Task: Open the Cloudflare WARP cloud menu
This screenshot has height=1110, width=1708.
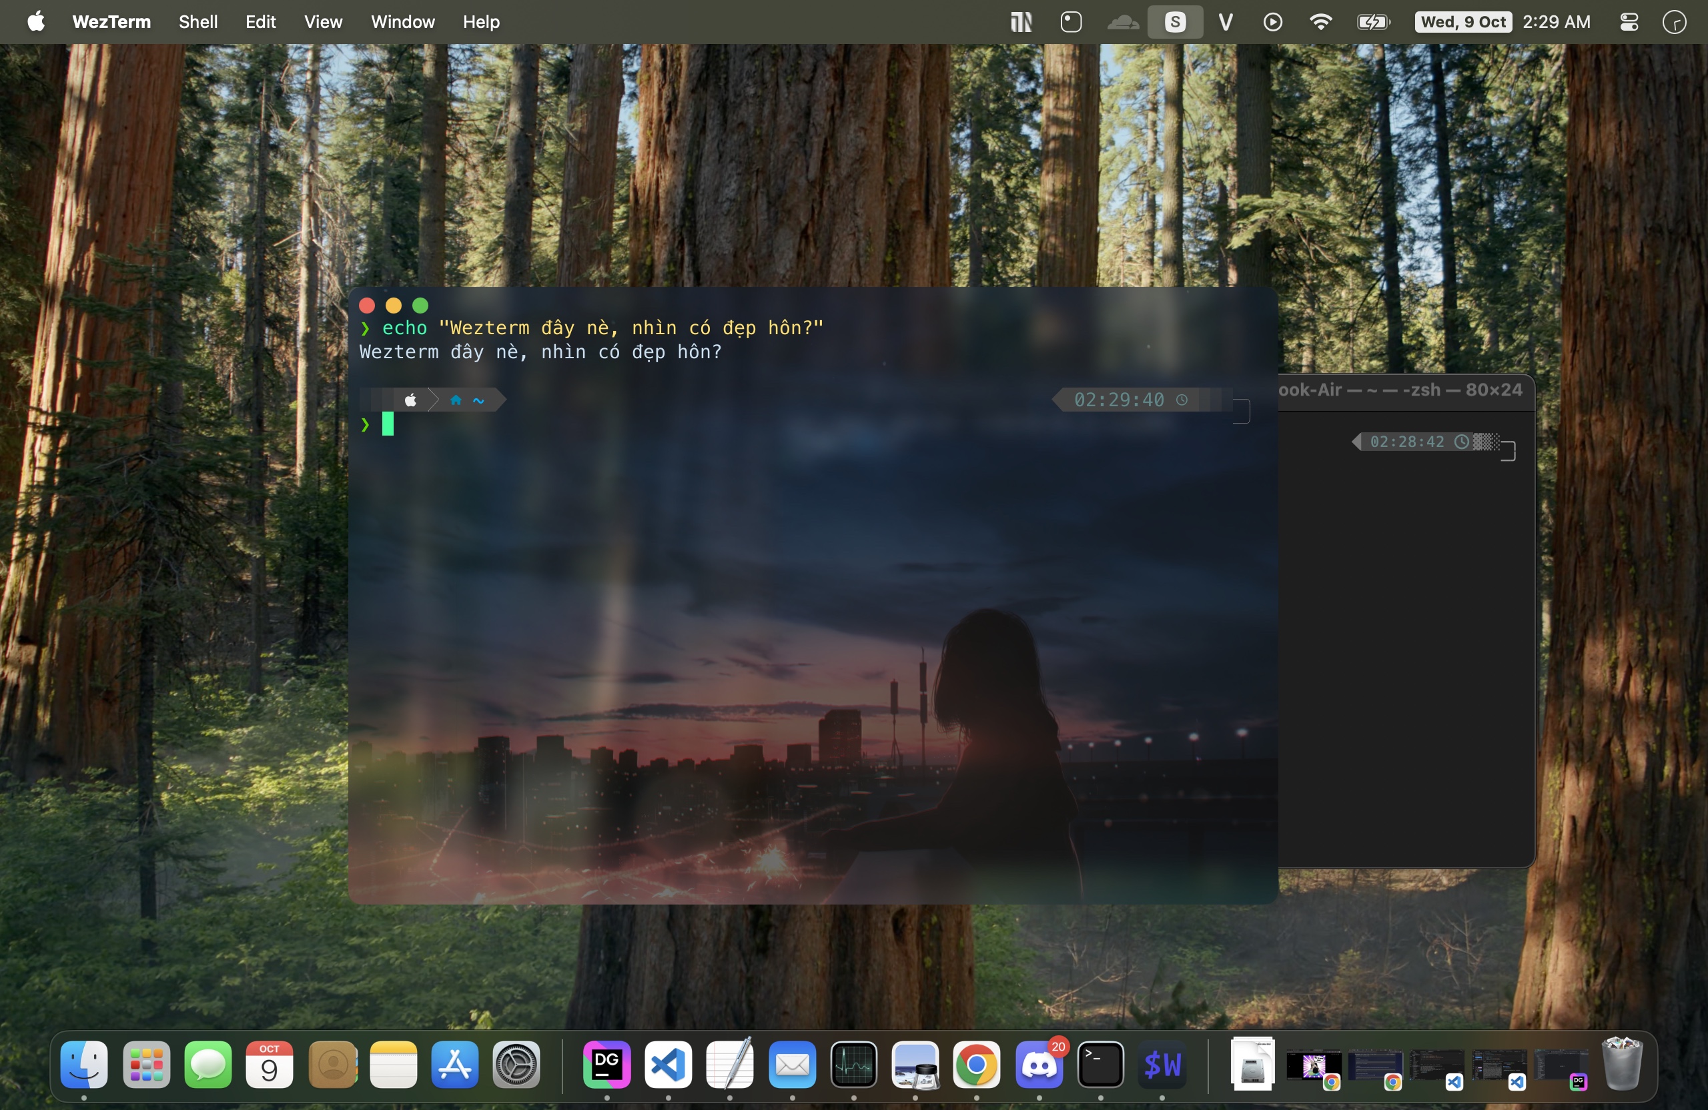Action: tap(1122, 22)
